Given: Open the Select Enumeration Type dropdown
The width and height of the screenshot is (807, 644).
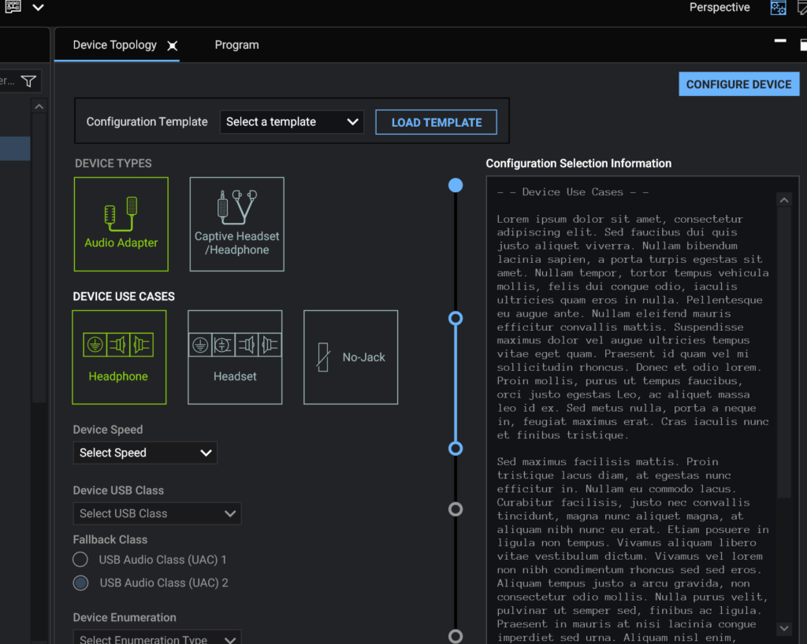Looking at the screenshot, I should pos(157,638).
